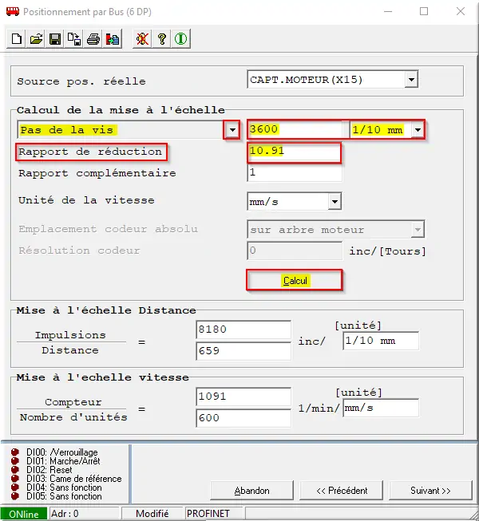Image resolution: width=479 pixels, height=521 pixels.
Task: Cancel with the Abandon button
Action: click(x=252, y=490)
